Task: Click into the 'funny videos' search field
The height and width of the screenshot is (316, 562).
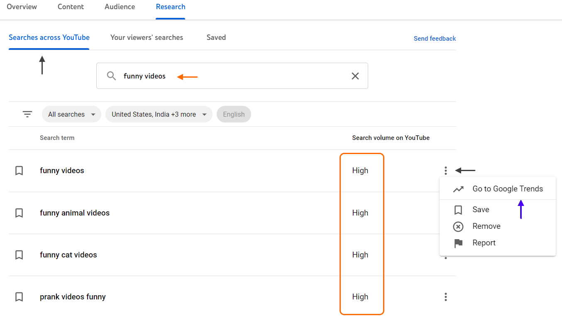Action: (232, 76)
